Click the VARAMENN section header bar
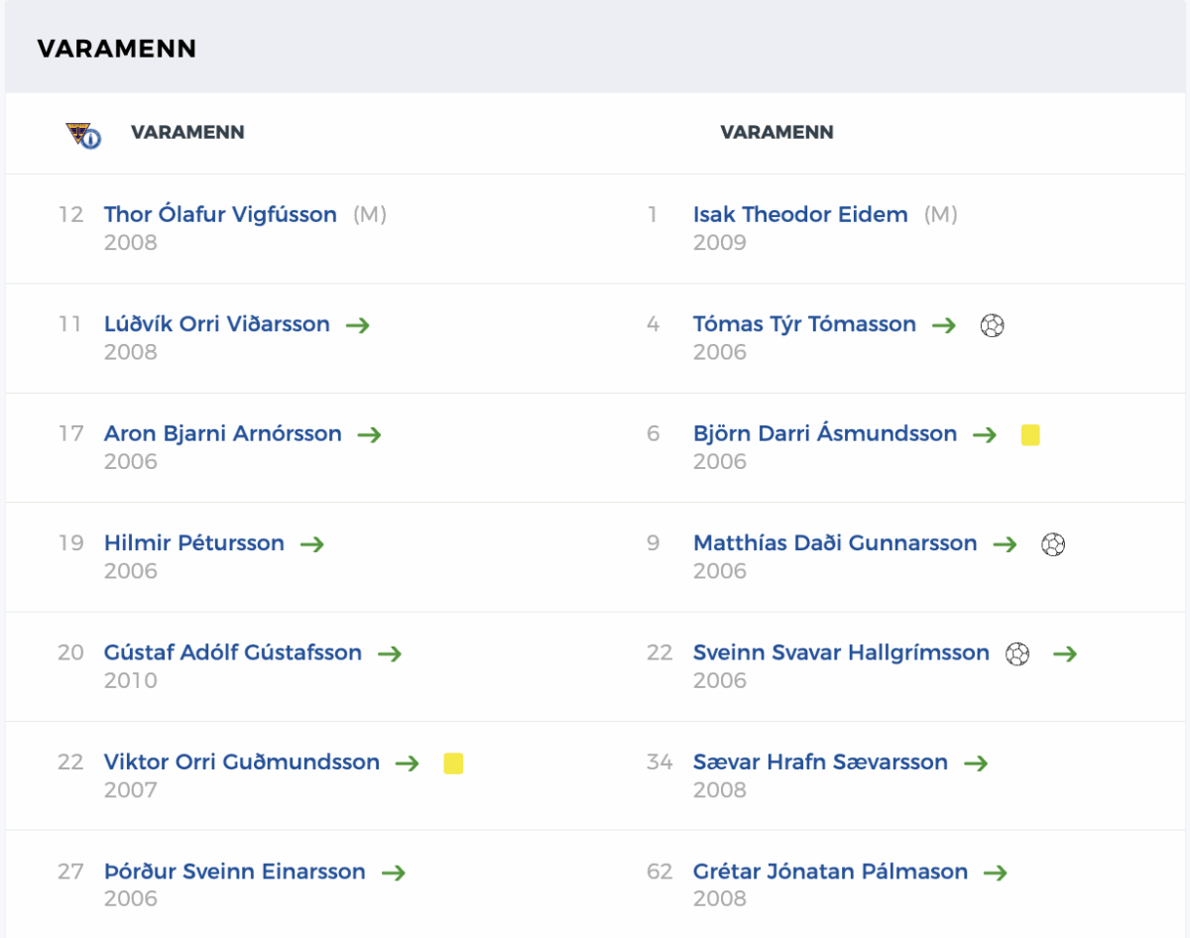The width and height of the screenshot is (1190, 938). point(595,49)
